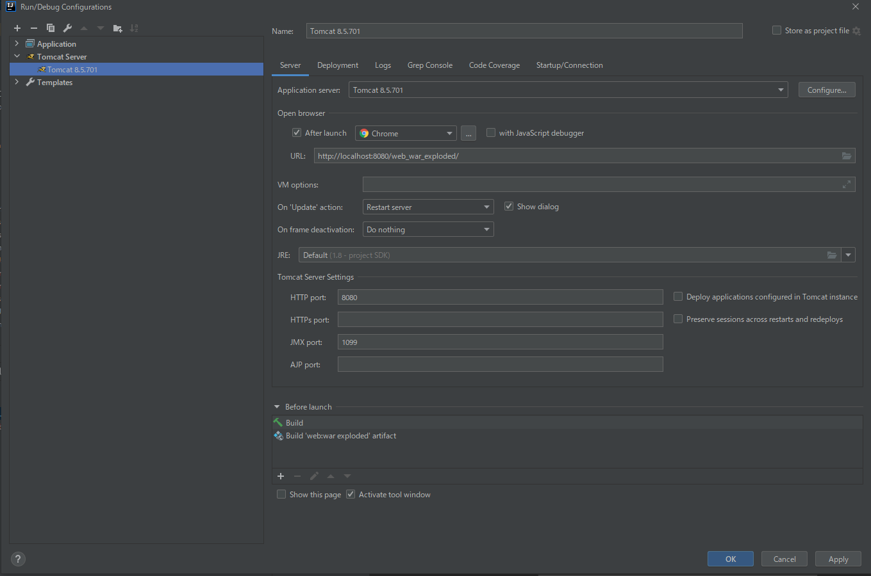Open edit templates wrench icon
Screen dimensions: 871x576
pos(67,28)
